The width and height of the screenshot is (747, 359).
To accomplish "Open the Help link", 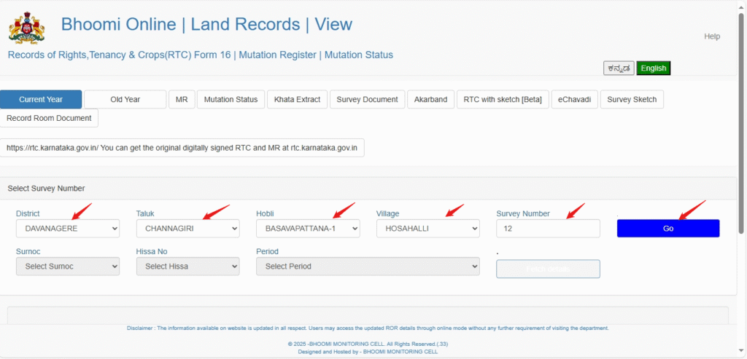I will coord(711,36).
